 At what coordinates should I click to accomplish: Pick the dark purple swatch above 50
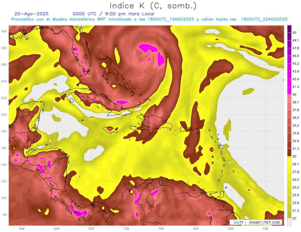point(289,29)
